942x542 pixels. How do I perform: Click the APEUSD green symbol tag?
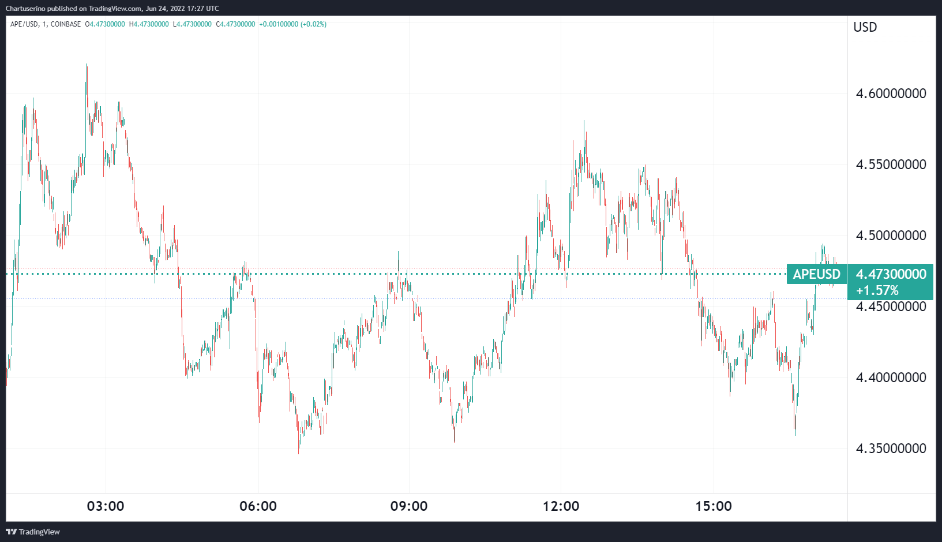816,274
